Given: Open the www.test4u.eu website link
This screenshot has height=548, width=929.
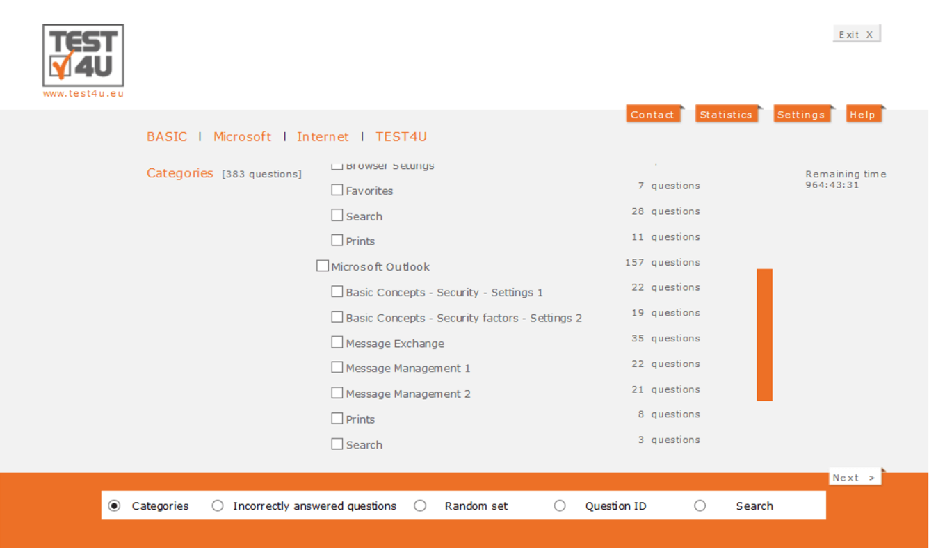Looking at the screenshot, I should tap(83, 94).
